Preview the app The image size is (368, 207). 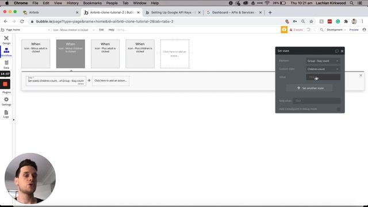click(x=354, y=30)
